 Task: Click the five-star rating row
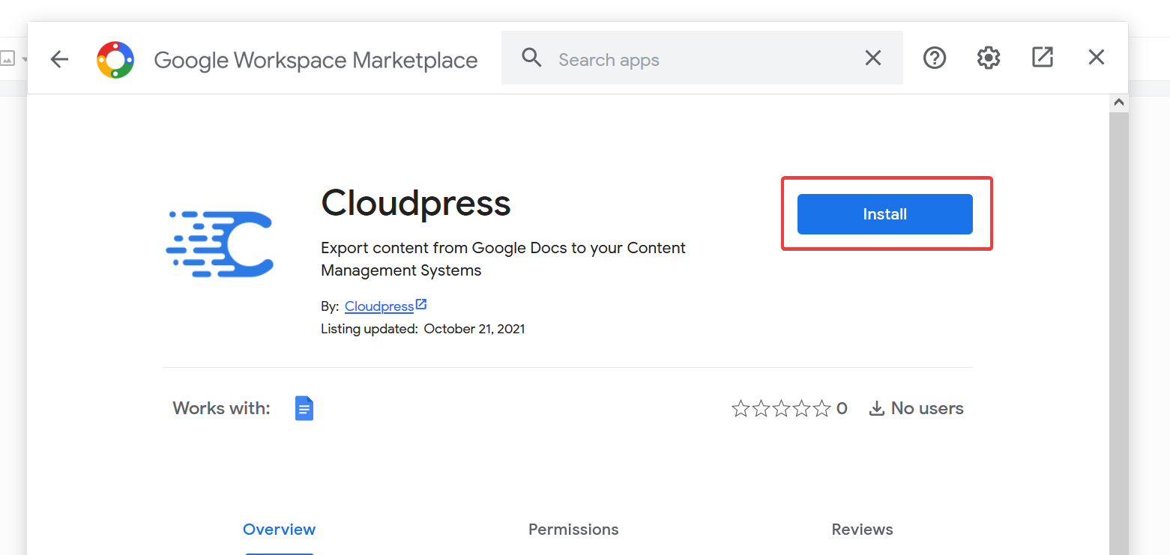(x=781, y=408)
